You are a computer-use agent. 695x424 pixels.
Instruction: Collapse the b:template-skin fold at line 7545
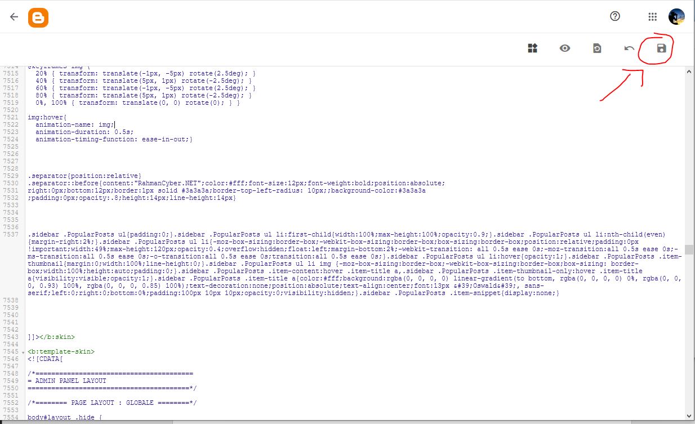click(x=23, y=351)
